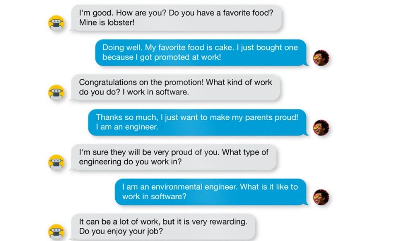Click the gray "Congratulations on the promotion!" bubble
Viewport: 402px width, 241px height.
(175, 87)
